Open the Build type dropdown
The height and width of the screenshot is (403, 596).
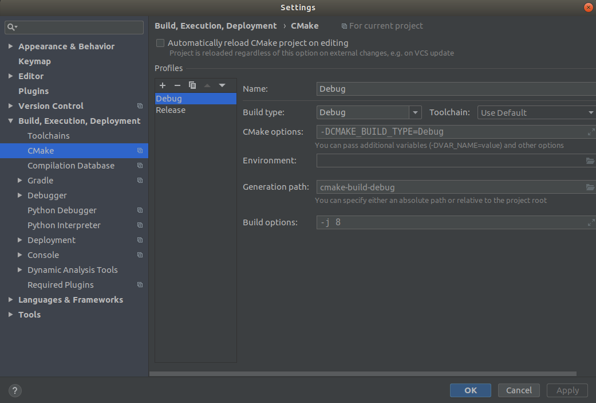(x=415, y=112)
